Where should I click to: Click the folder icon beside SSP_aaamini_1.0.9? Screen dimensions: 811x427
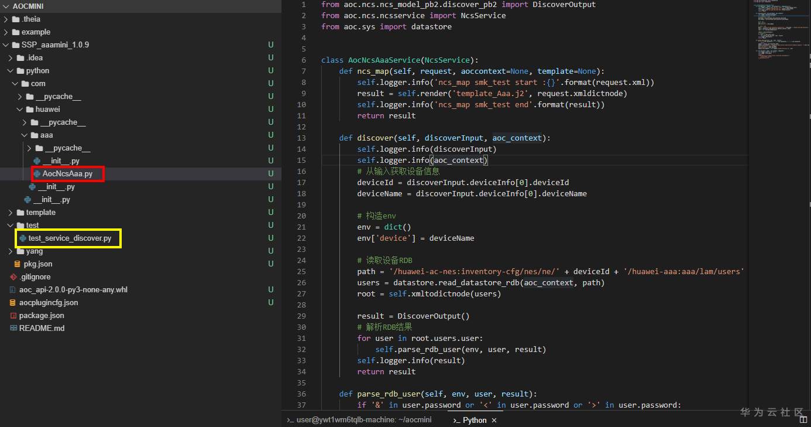click(x=15, y=45)
